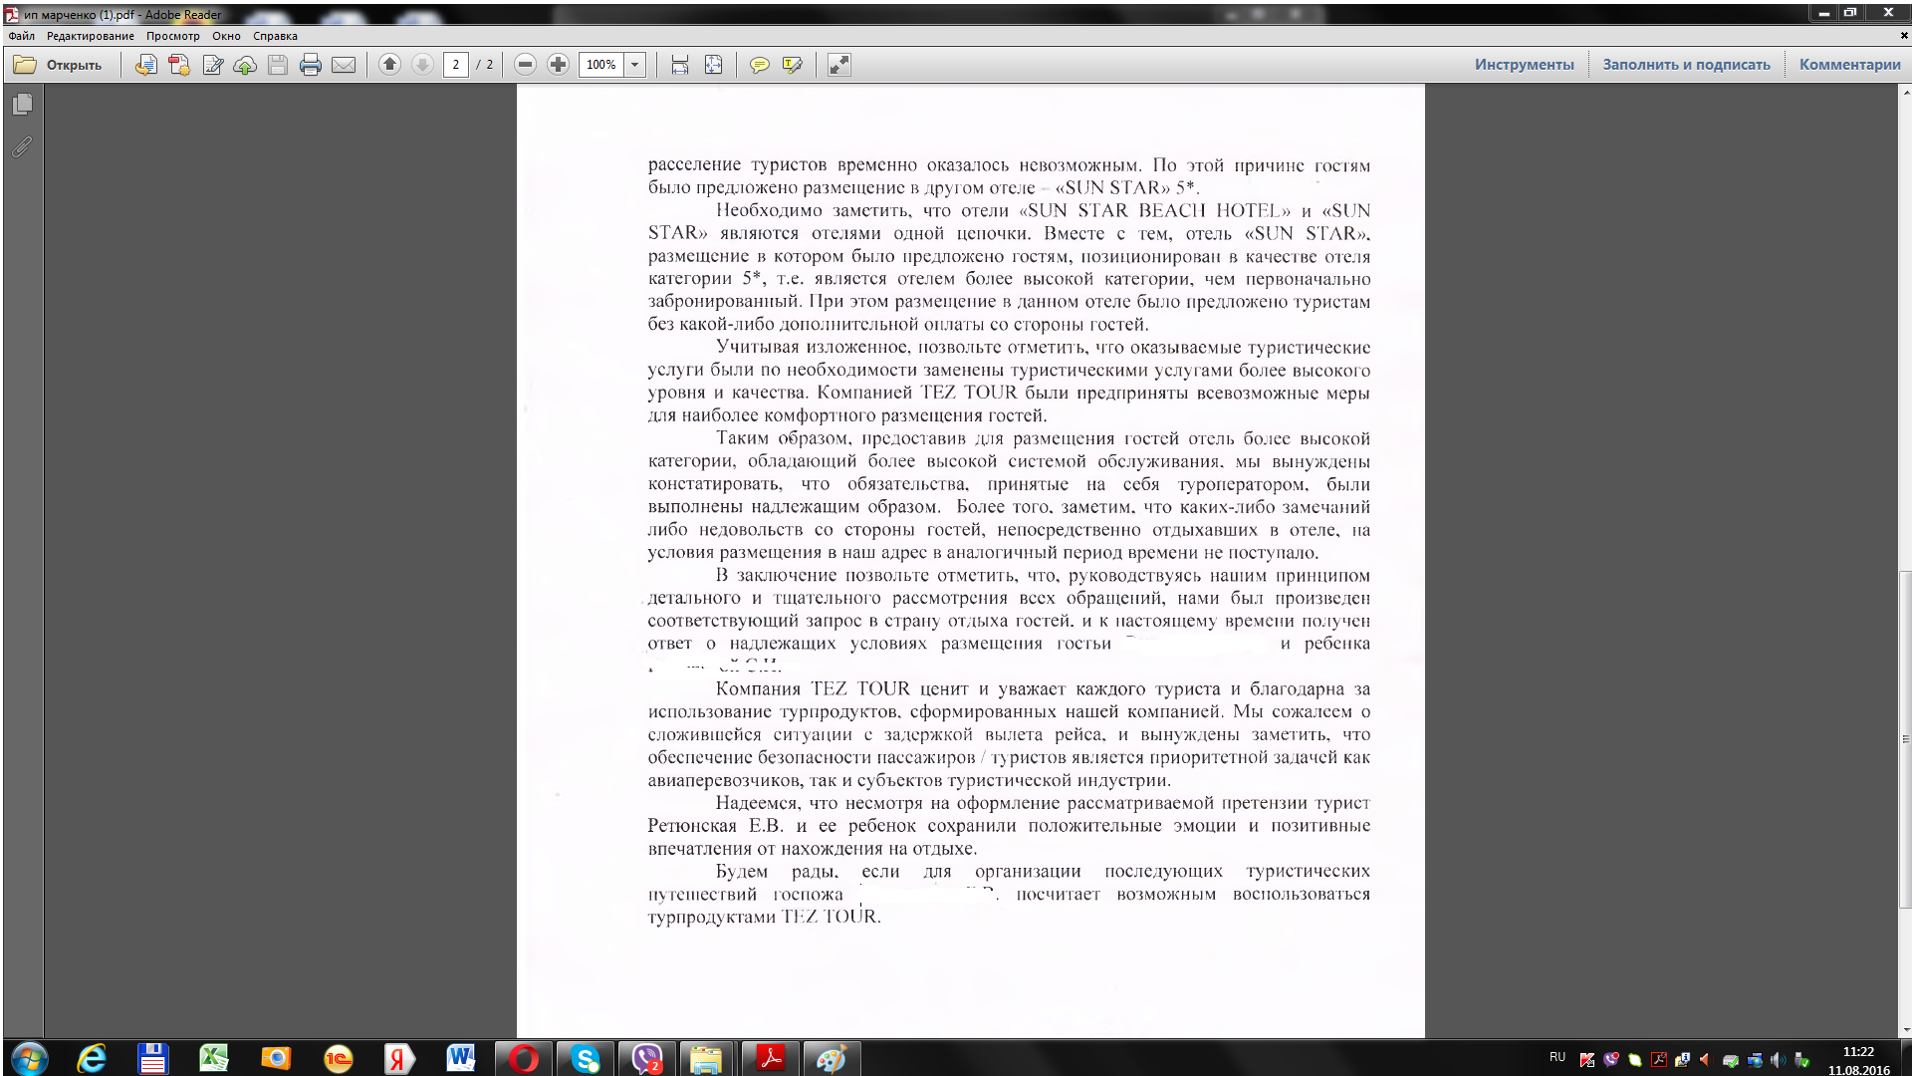Toggle the read mode expand arrows icon
The image size is (1912, 1076).
[x=839, y=65]
